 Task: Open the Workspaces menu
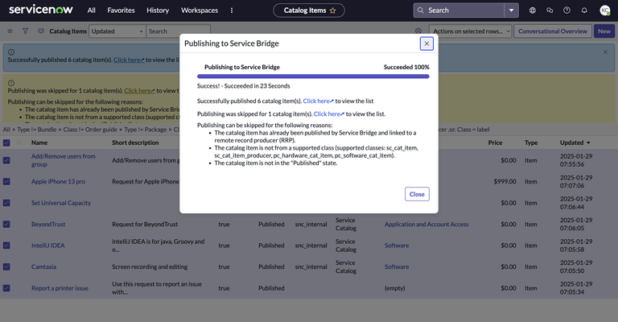point(200,10)
